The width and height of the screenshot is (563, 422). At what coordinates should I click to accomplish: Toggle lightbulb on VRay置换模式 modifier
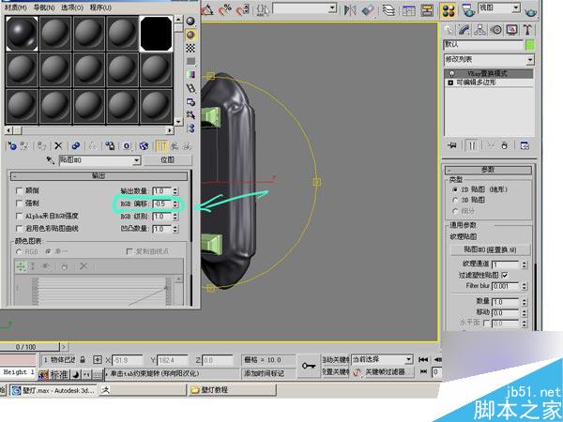point(451,73)
